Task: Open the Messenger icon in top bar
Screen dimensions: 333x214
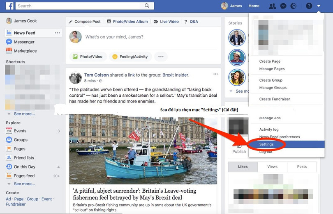Action: click(x=283, y=6)
